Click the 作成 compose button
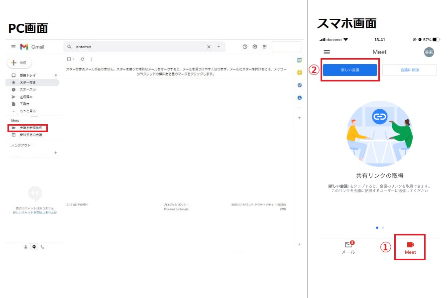 [19, 63]
